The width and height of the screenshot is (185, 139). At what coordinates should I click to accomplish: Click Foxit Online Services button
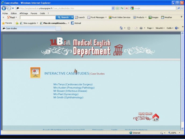pos(119,17)
